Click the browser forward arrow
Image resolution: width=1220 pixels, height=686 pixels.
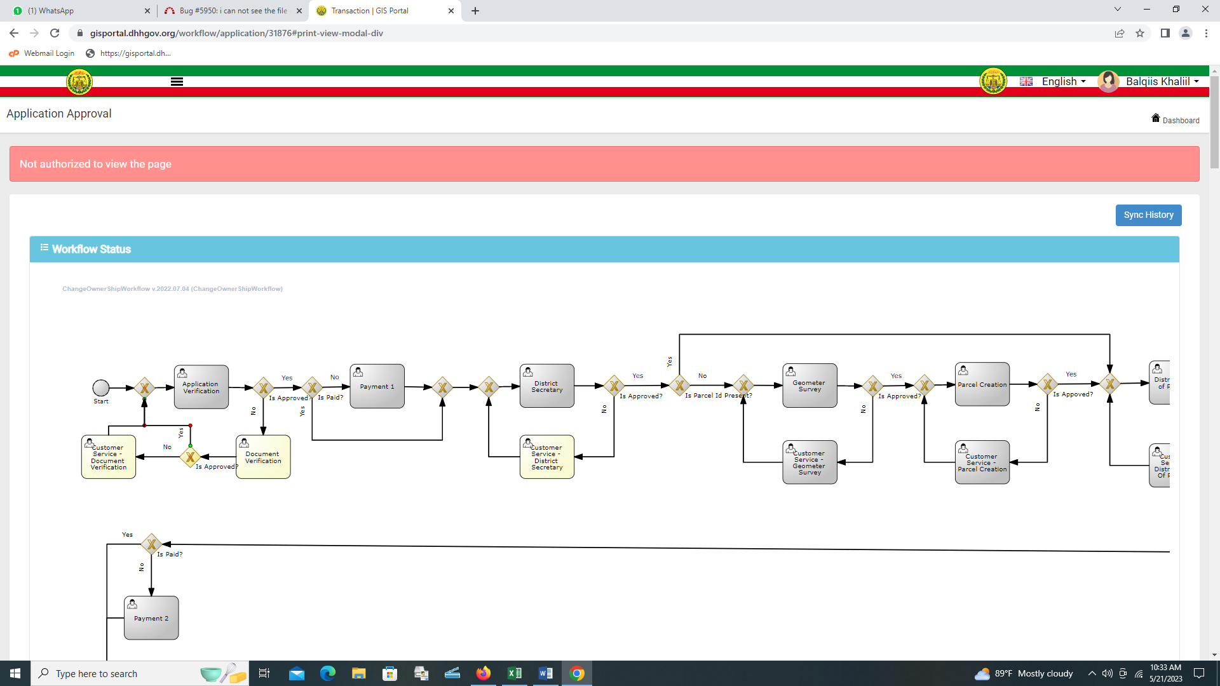34,33
